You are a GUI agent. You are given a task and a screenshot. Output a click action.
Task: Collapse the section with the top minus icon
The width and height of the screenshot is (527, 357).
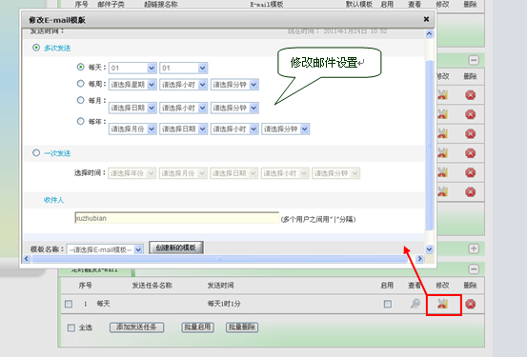click(x=474, y=60)
